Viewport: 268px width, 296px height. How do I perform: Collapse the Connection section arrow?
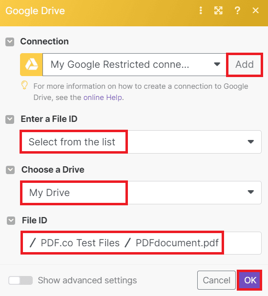[x=10, y=42]
